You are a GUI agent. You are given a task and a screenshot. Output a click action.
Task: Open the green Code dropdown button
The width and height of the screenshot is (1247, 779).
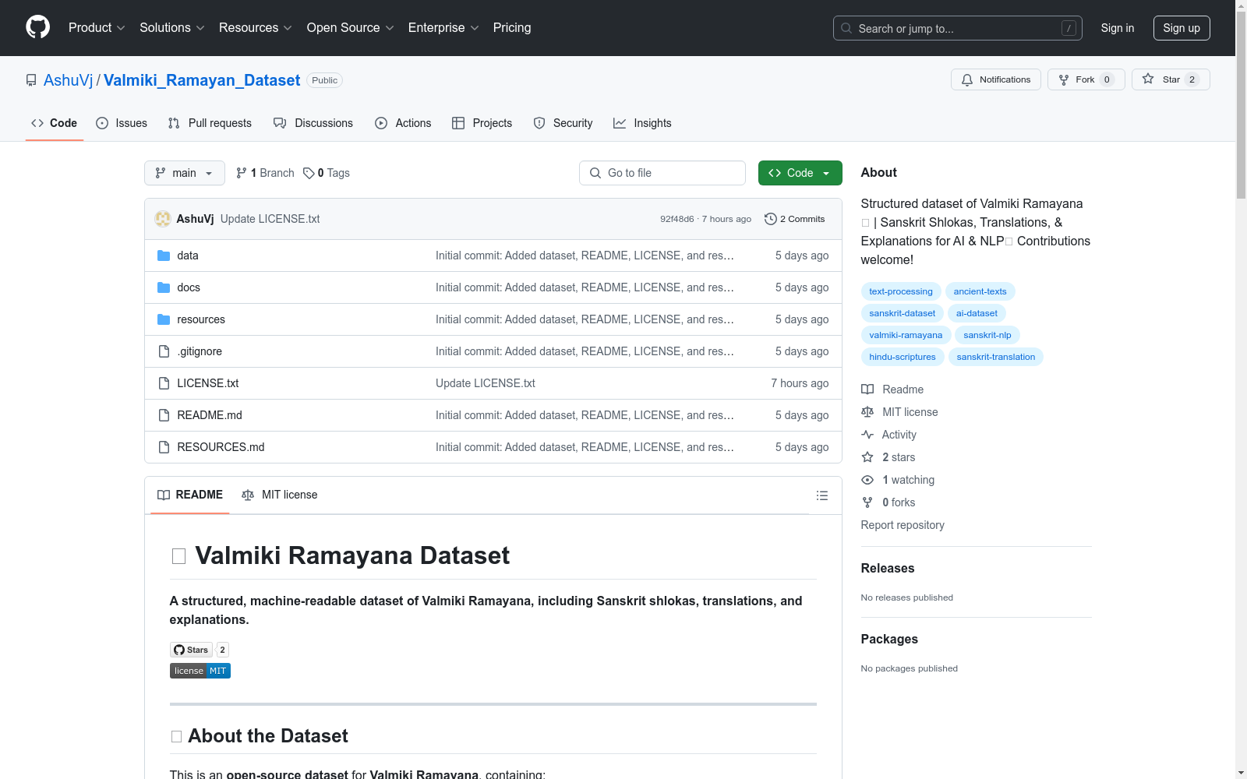tap(800, 173)
